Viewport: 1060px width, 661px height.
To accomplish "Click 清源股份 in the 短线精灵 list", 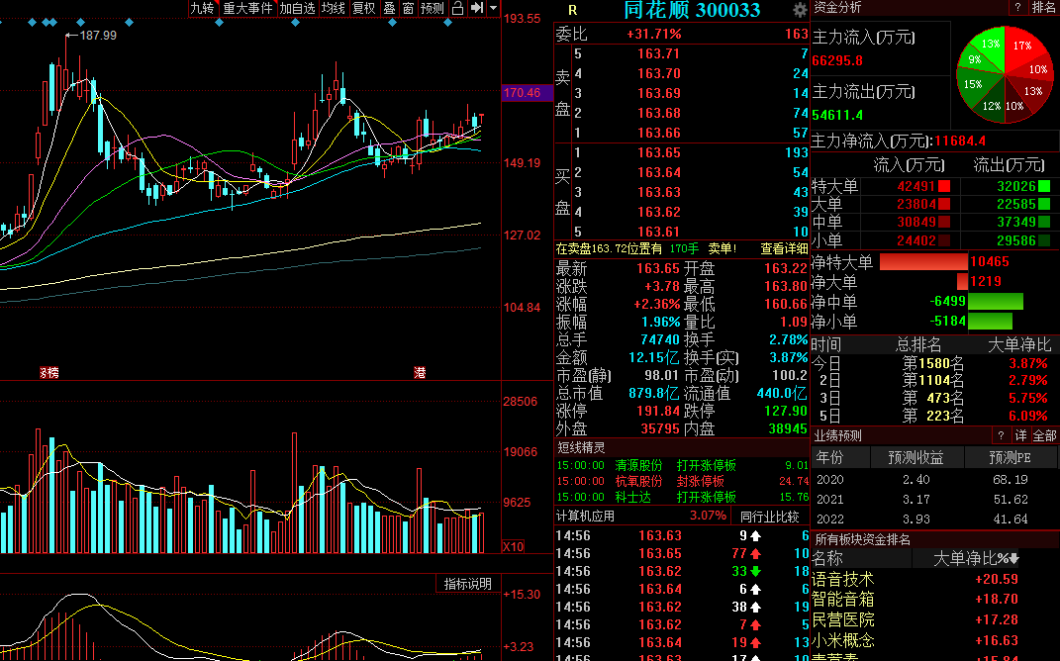I will [x=638, y=466].
